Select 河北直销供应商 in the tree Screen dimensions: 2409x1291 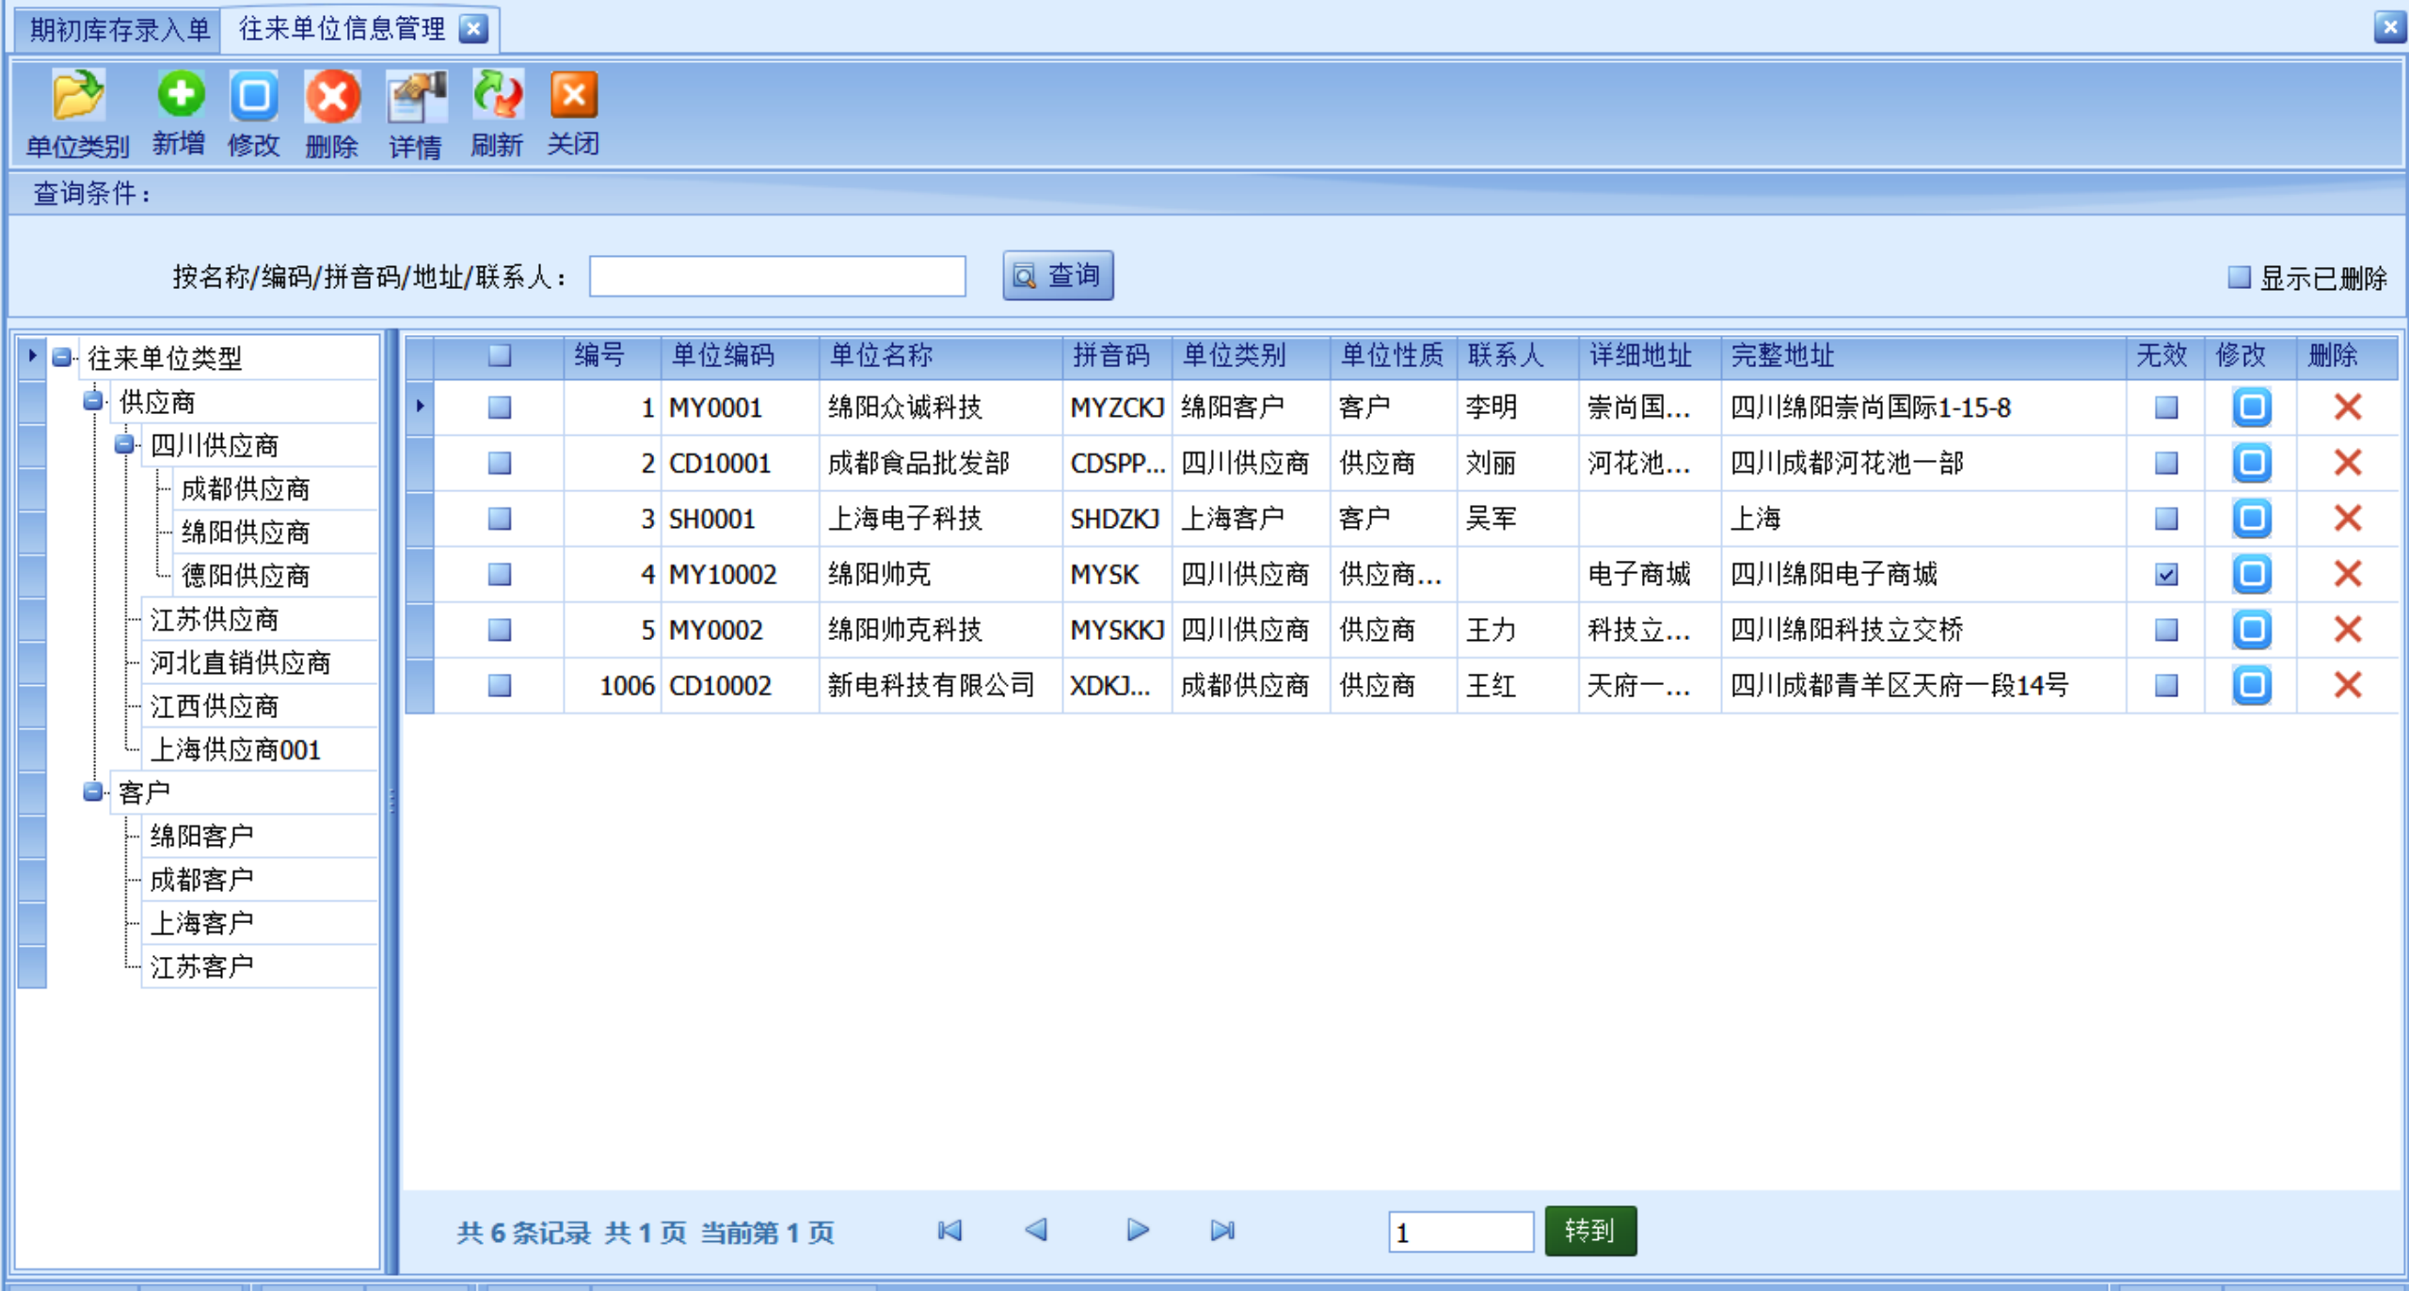point(240,662)
